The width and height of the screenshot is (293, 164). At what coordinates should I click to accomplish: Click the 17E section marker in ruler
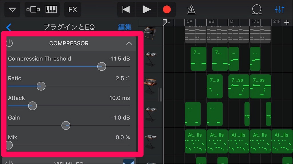pos(255,21)
